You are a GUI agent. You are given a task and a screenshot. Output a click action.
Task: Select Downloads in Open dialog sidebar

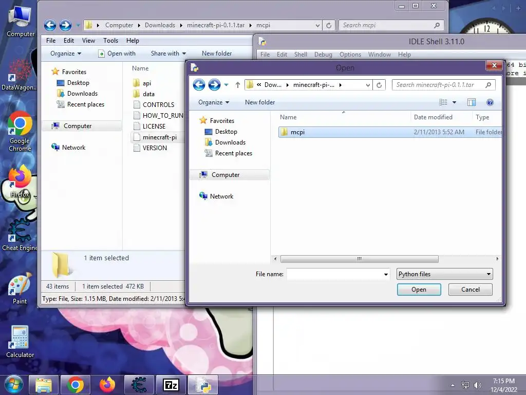pyautogui.click(x=225, y=142)
